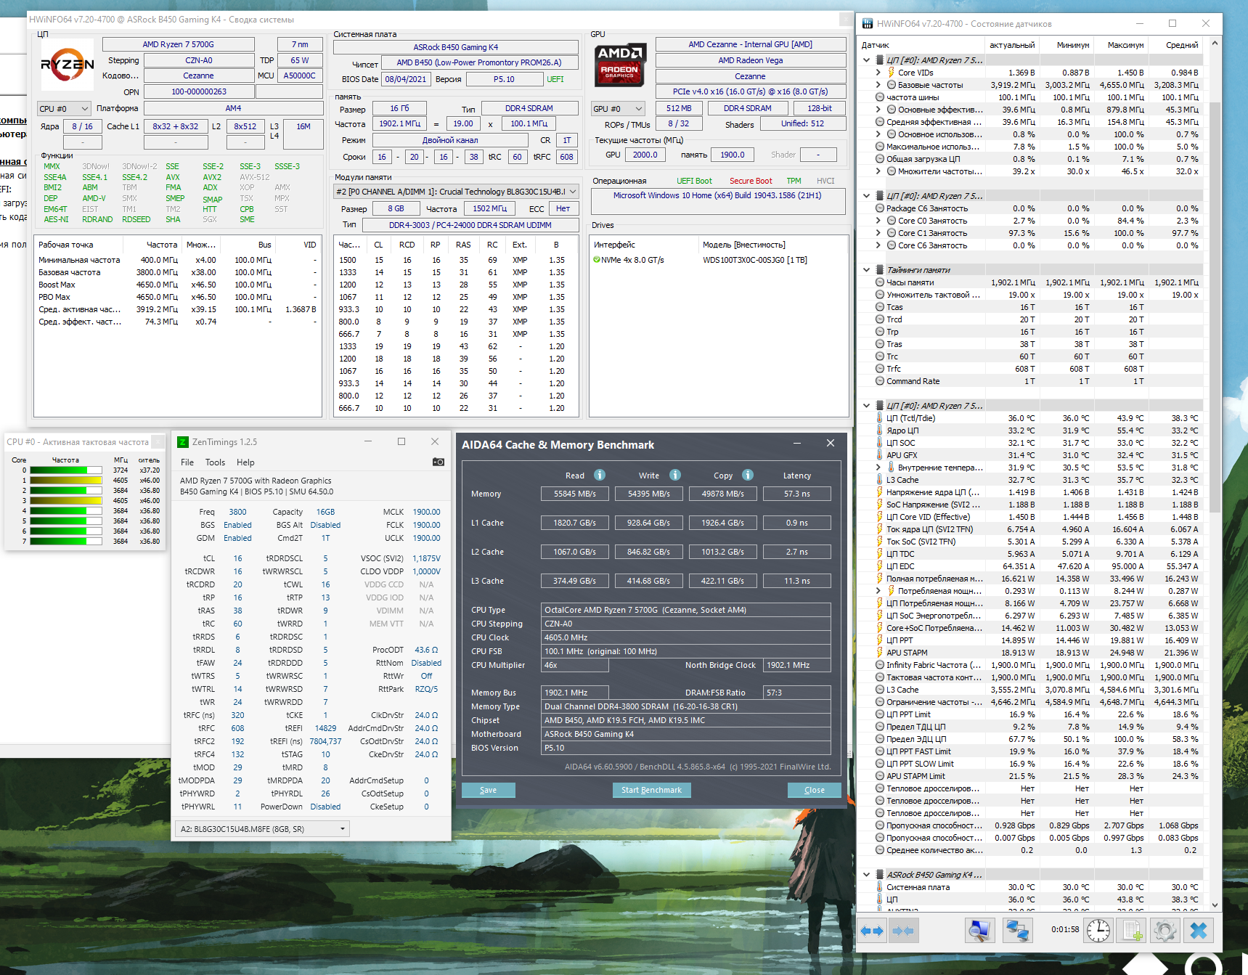Click the Close button in AIDA64 benchmark
This screenshot has height=975, width=1248.
click(x=815, y=790)
